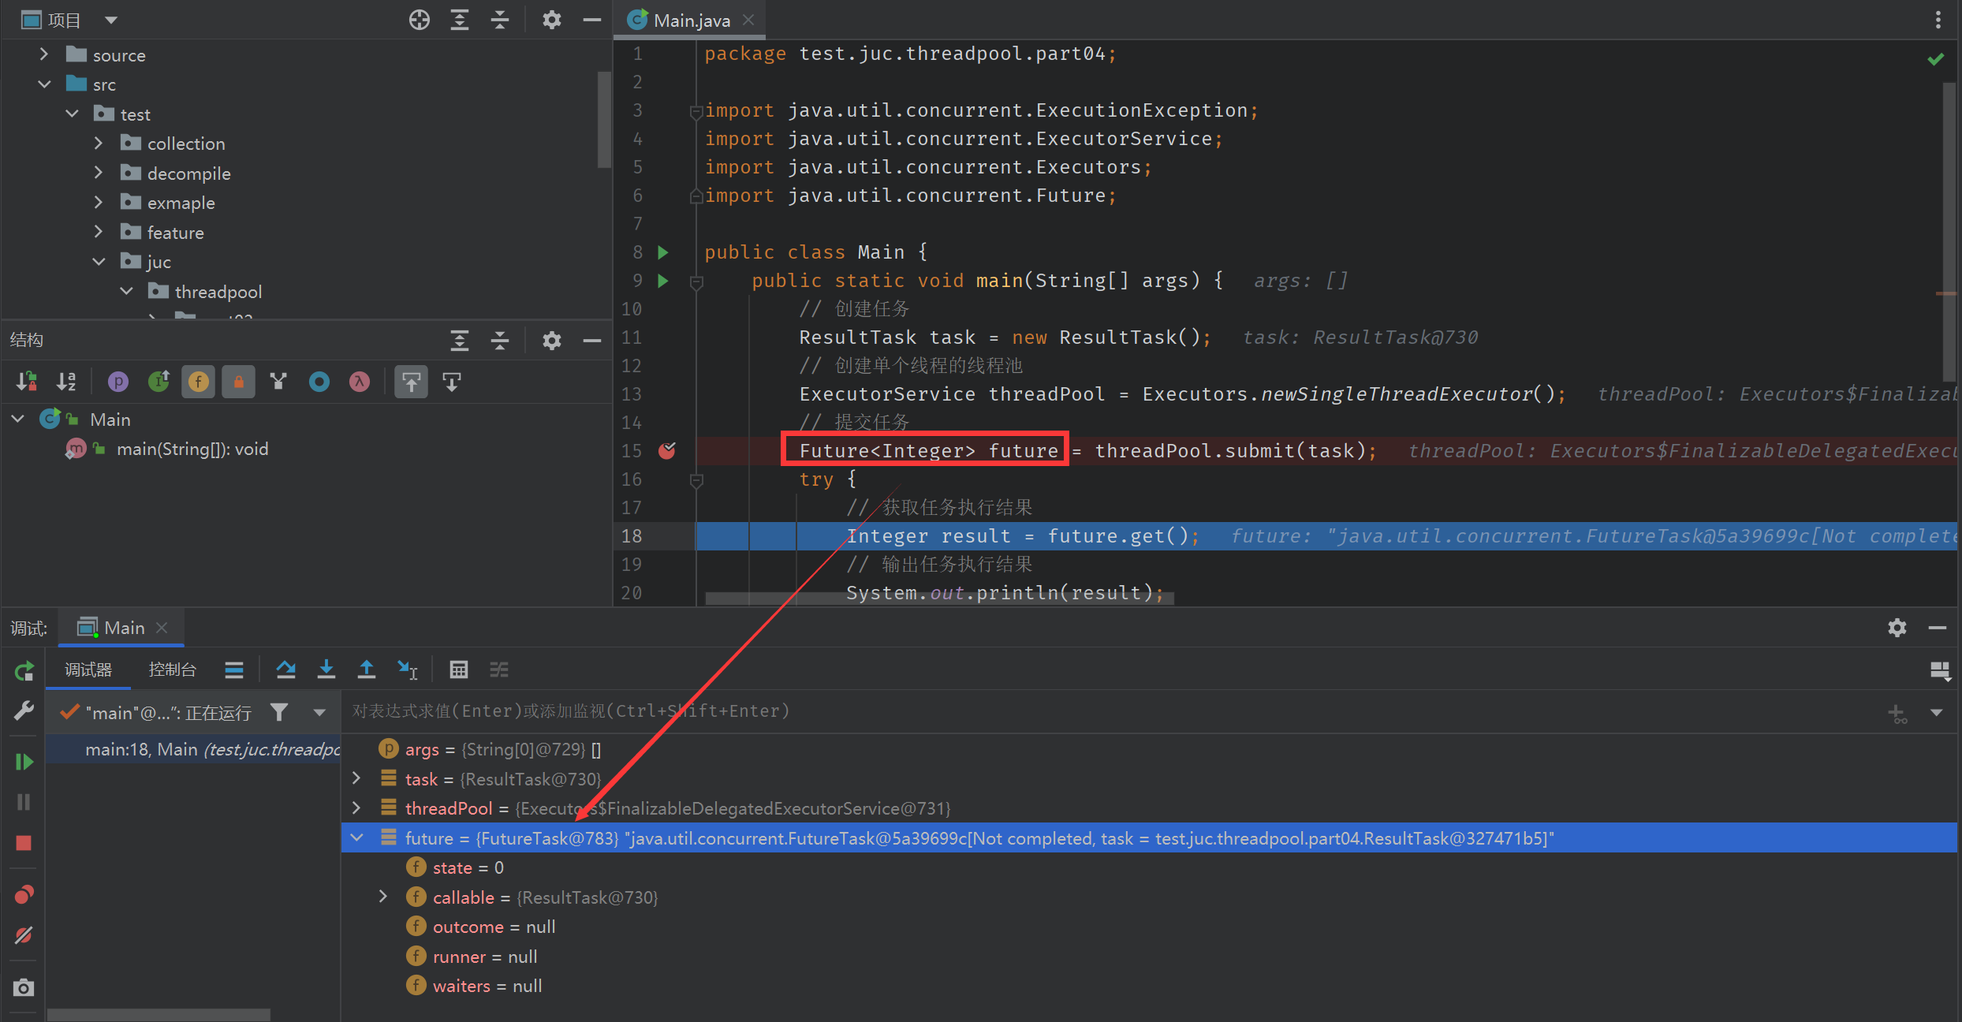
Task: Click the step over button
Action: (285, 670)
